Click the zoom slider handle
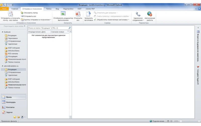This screenshot has width=201, height=126. point(190,121)
